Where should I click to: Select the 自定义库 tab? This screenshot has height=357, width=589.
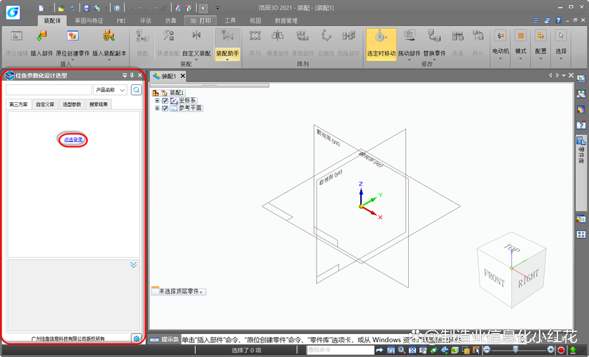[x=45, y=104]
